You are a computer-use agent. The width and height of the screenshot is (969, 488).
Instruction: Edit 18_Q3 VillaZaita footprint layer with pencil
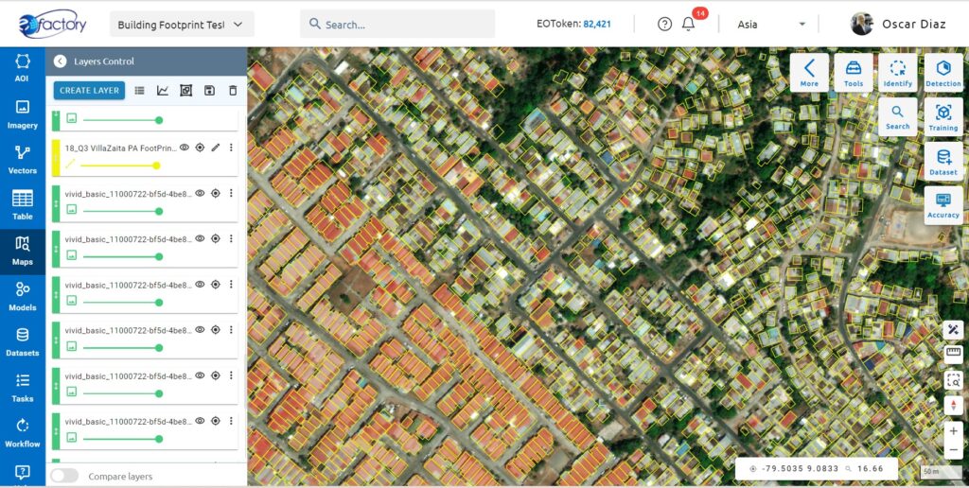215,148
